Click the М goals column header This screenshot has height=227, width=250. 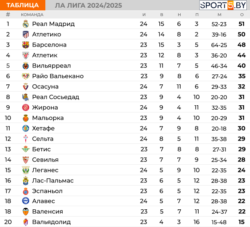click(220, 15)
